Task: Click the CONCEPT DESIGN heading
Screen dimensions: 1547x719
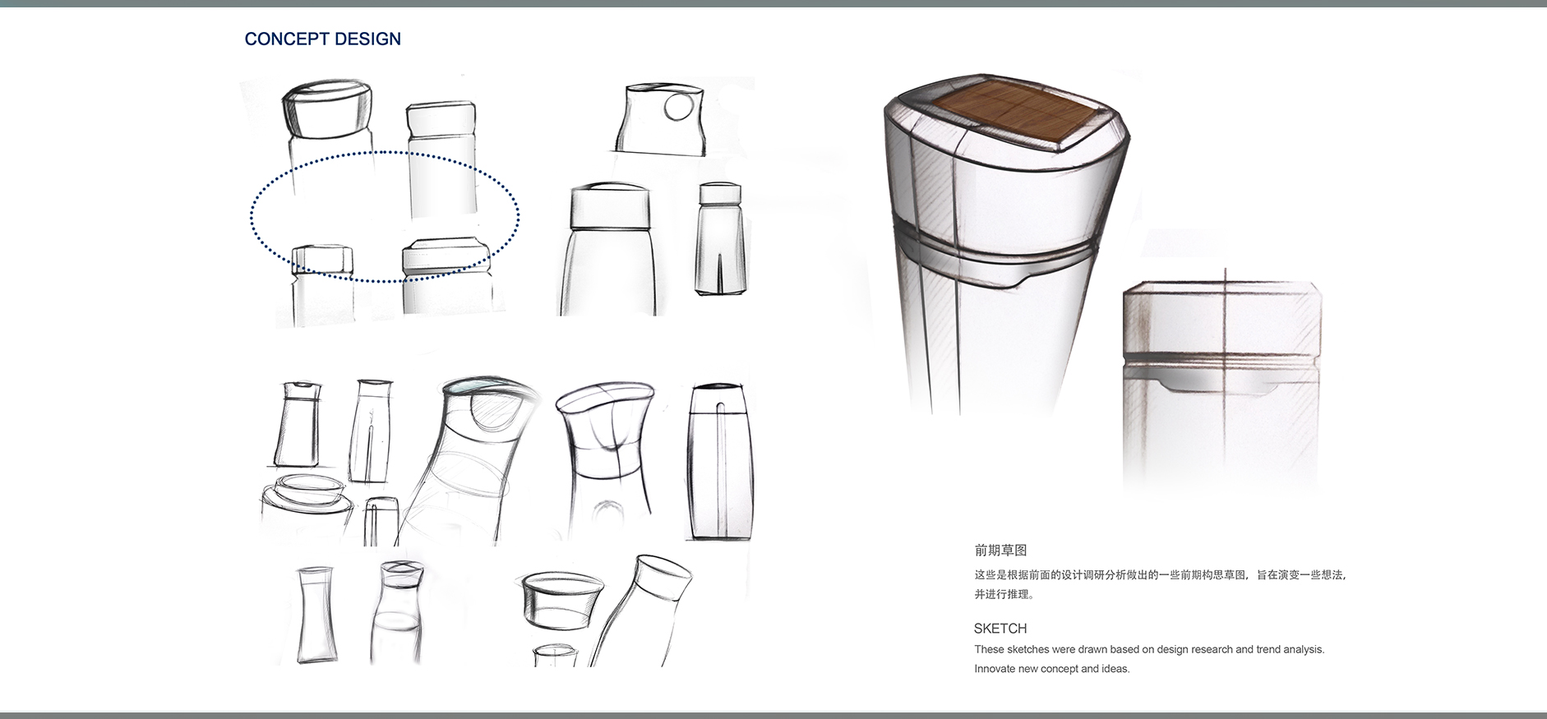Action: point(322,39)
